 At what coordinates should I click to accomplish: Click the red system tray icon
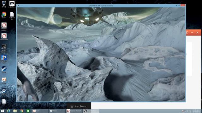pyautogui.click(x=182, y=111)
